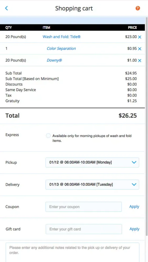Go back using the blue arrow

(7, 8)
